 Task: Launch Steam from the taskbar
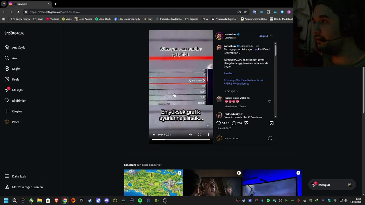pyautogui.click(x=90, y=200)
